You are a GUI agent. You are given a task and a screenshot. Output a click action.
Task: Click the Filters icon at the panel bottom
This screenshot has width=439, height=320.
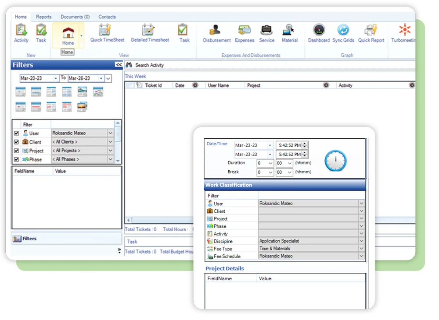(17, 239)
